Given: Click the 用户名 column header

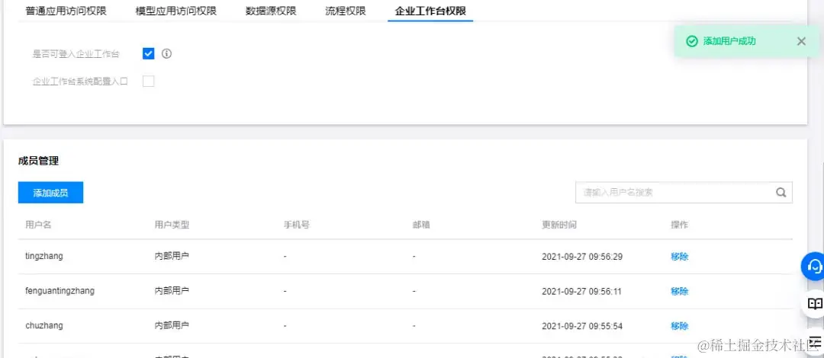Looking at the screenshot, I should pyautogui.click(x=38, y=225).
